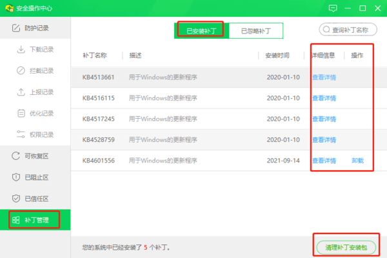This screenshot has height=258, width=387.
Task: Select 拦截记录 in the sidebar
Action: coord(41,70)
